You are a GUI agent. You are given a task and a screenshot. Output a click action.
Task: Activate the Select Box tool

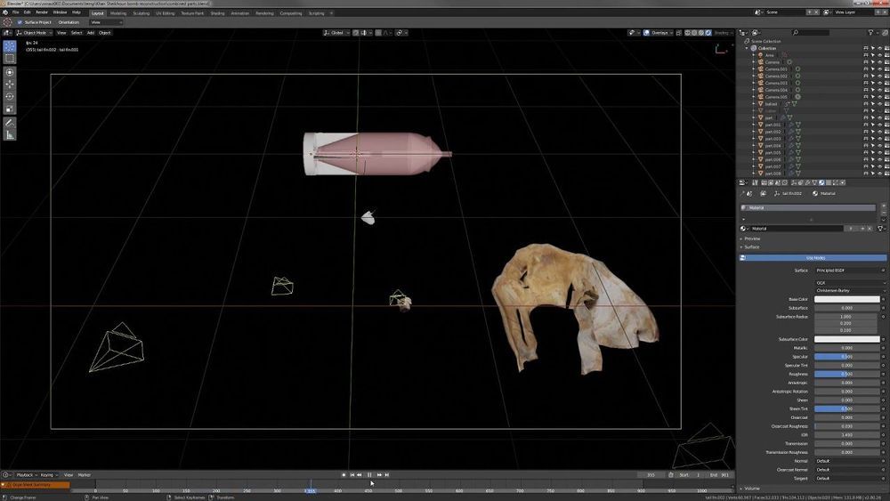10,59
